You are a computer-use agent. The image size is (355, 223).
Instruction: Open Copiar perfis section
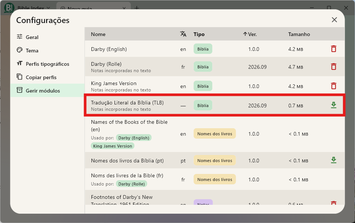pos(47,77)
